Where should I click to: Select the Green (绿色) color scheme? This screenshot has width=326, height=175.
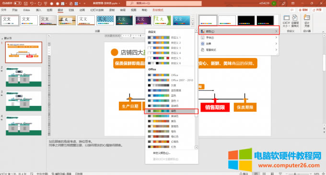(x=171, y=111)
